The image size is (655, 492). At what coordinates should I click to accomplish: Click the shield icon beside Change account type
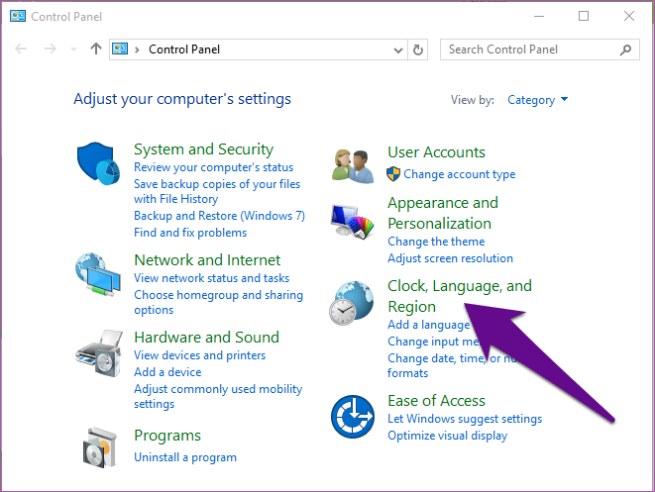point(393,174)
